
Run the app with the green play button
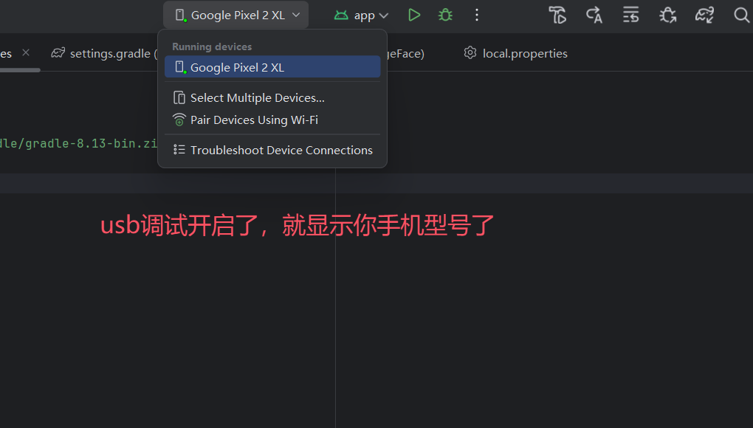point(414,15)
